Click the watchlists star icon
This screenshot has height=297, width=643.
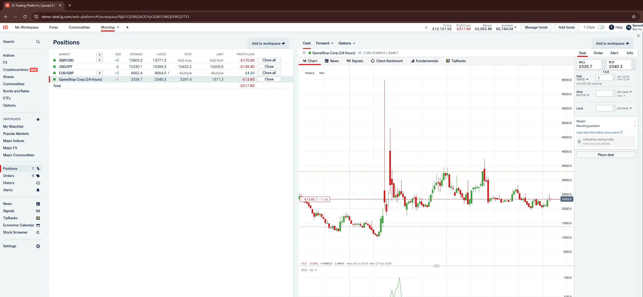tap(38, 119)
